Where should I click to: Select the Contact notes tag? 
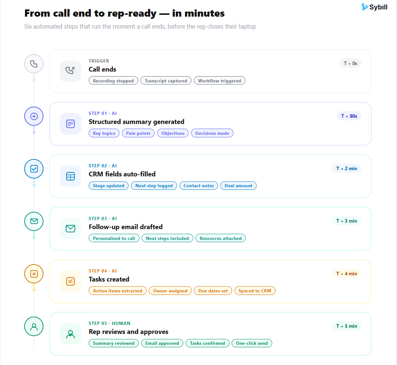[199, 186]
